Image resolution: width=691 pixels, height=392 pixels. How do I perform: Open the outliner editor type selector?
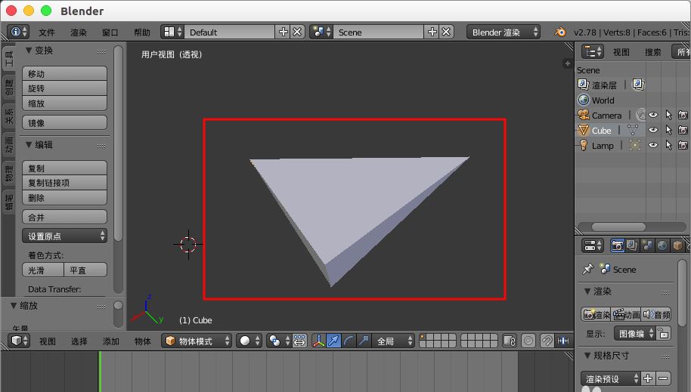tap(592, 52)
